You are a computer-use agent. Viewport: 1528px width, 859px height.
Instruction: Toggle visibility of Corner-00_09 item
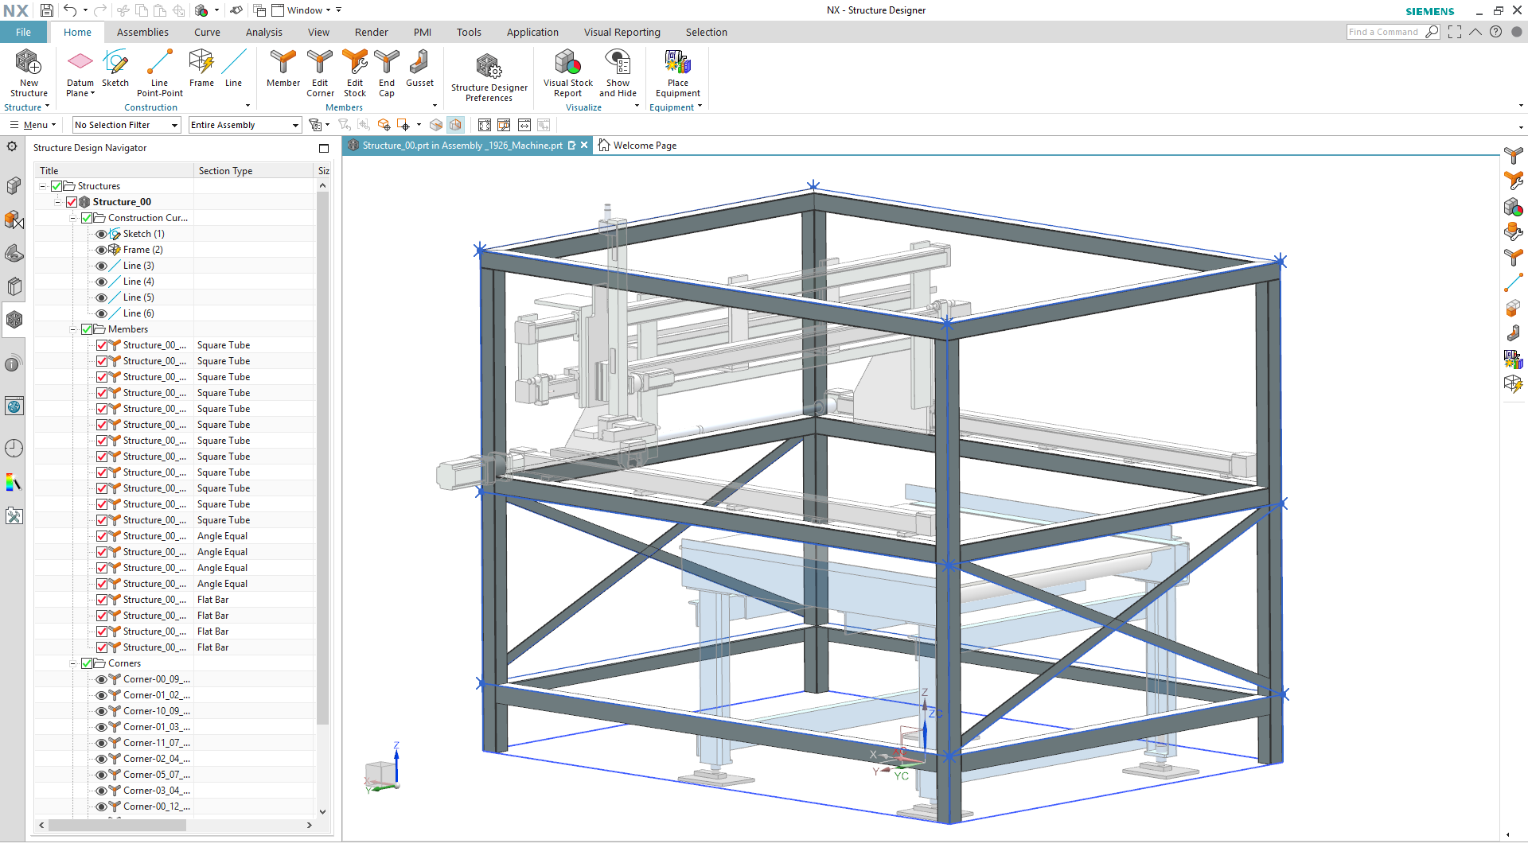coord(102,678)
